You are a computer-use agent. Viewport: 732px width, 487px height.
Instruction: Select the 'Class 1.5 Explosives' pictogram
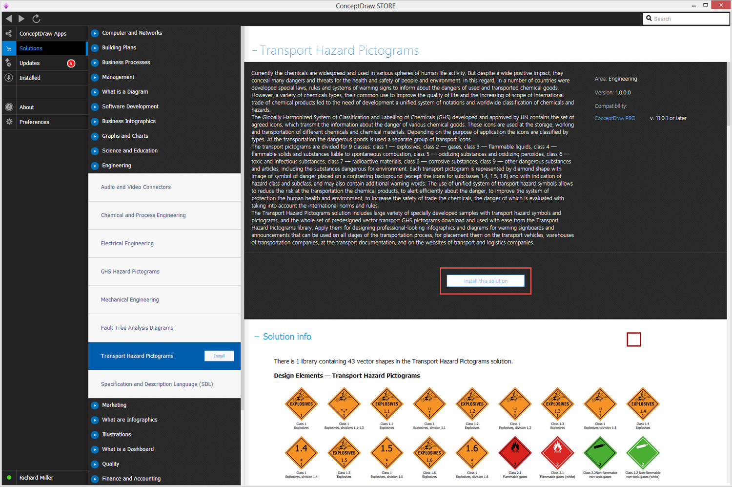point(344,452)
